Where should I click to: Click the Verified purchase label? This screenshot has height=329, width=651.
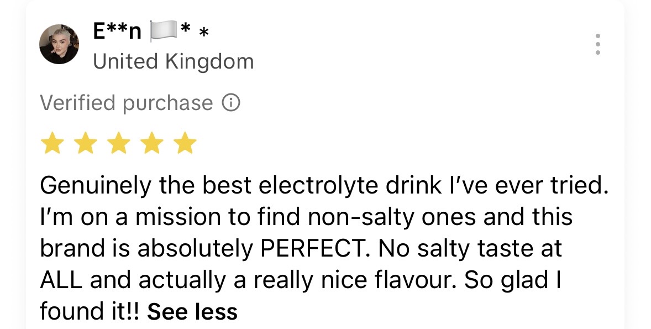click(126, 103)
